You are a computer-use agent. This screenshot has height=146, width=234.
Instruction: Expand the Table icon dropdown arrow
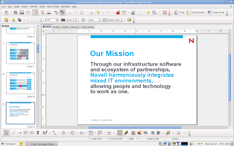click(x=129, y=13)
